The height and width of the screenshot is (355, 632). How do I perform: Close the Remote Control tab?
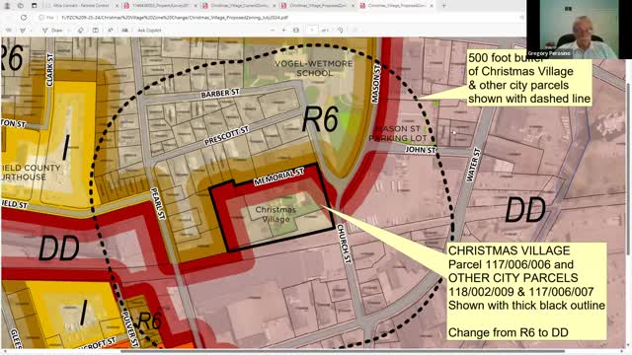[117, 6]
